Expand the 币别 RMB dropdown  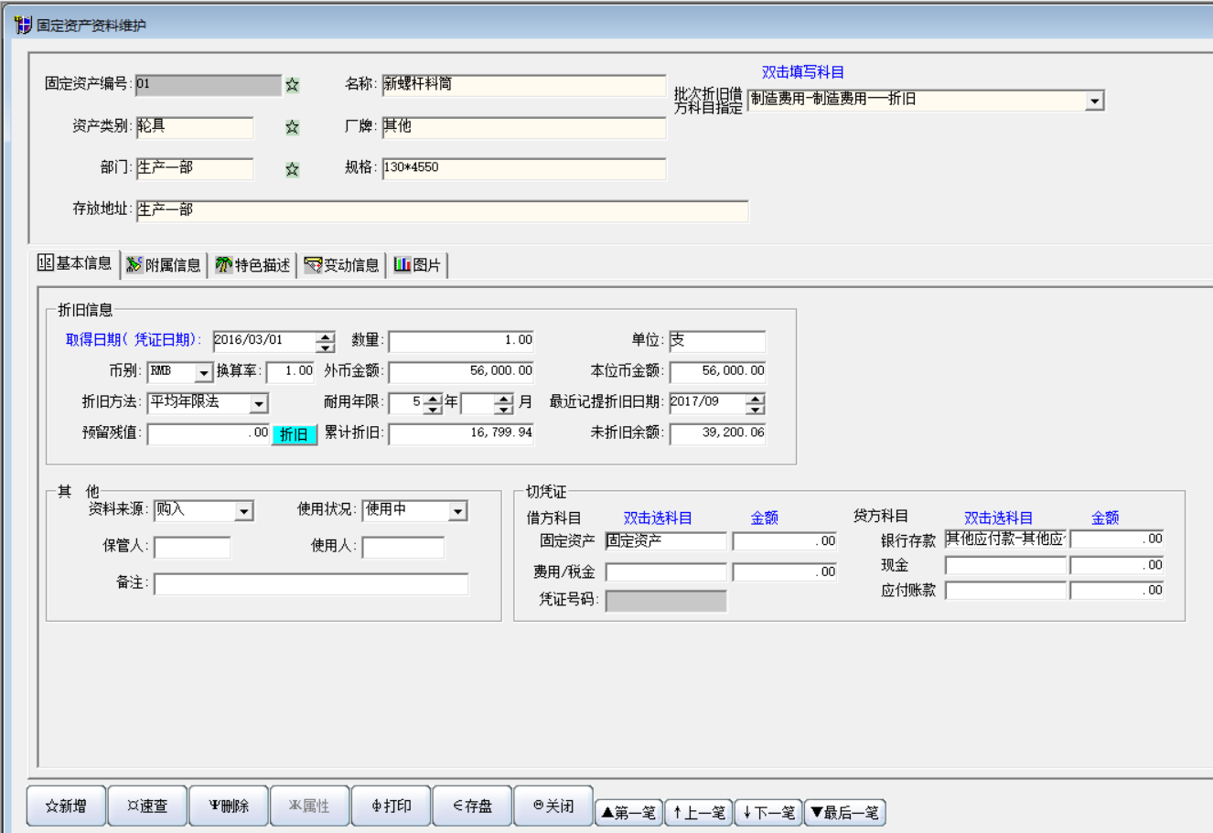pos(204,373)
